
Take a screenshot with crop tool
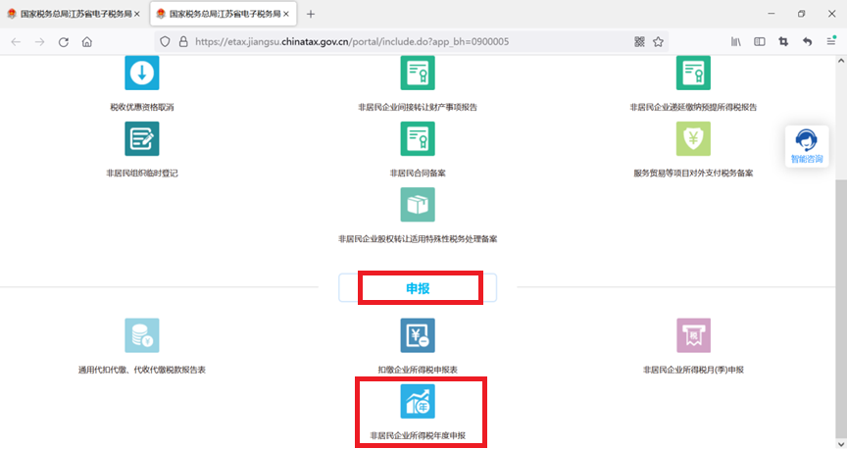[x=783, y=41]
